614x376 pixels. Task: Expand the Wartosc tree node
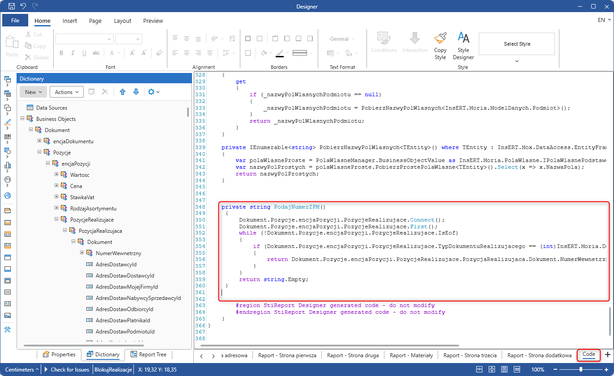(56, 175)
